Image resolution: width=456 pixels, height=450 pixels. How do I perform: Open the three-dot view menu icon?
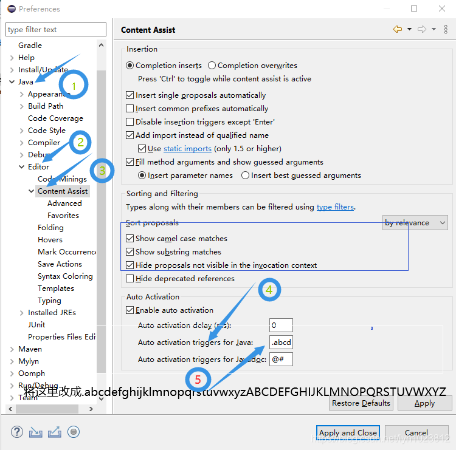[x=446, y=29]
